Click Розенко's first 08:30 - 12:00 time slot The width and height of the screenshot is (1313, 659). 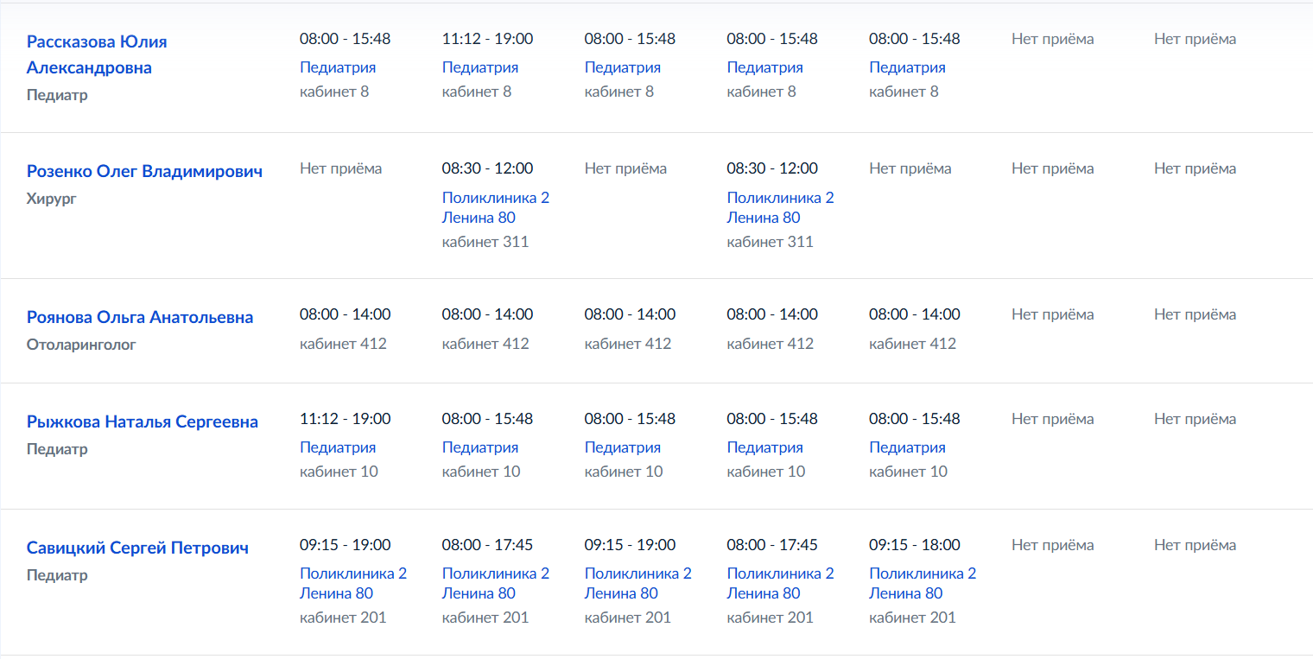pyautogui.click(x=487, y=168)
